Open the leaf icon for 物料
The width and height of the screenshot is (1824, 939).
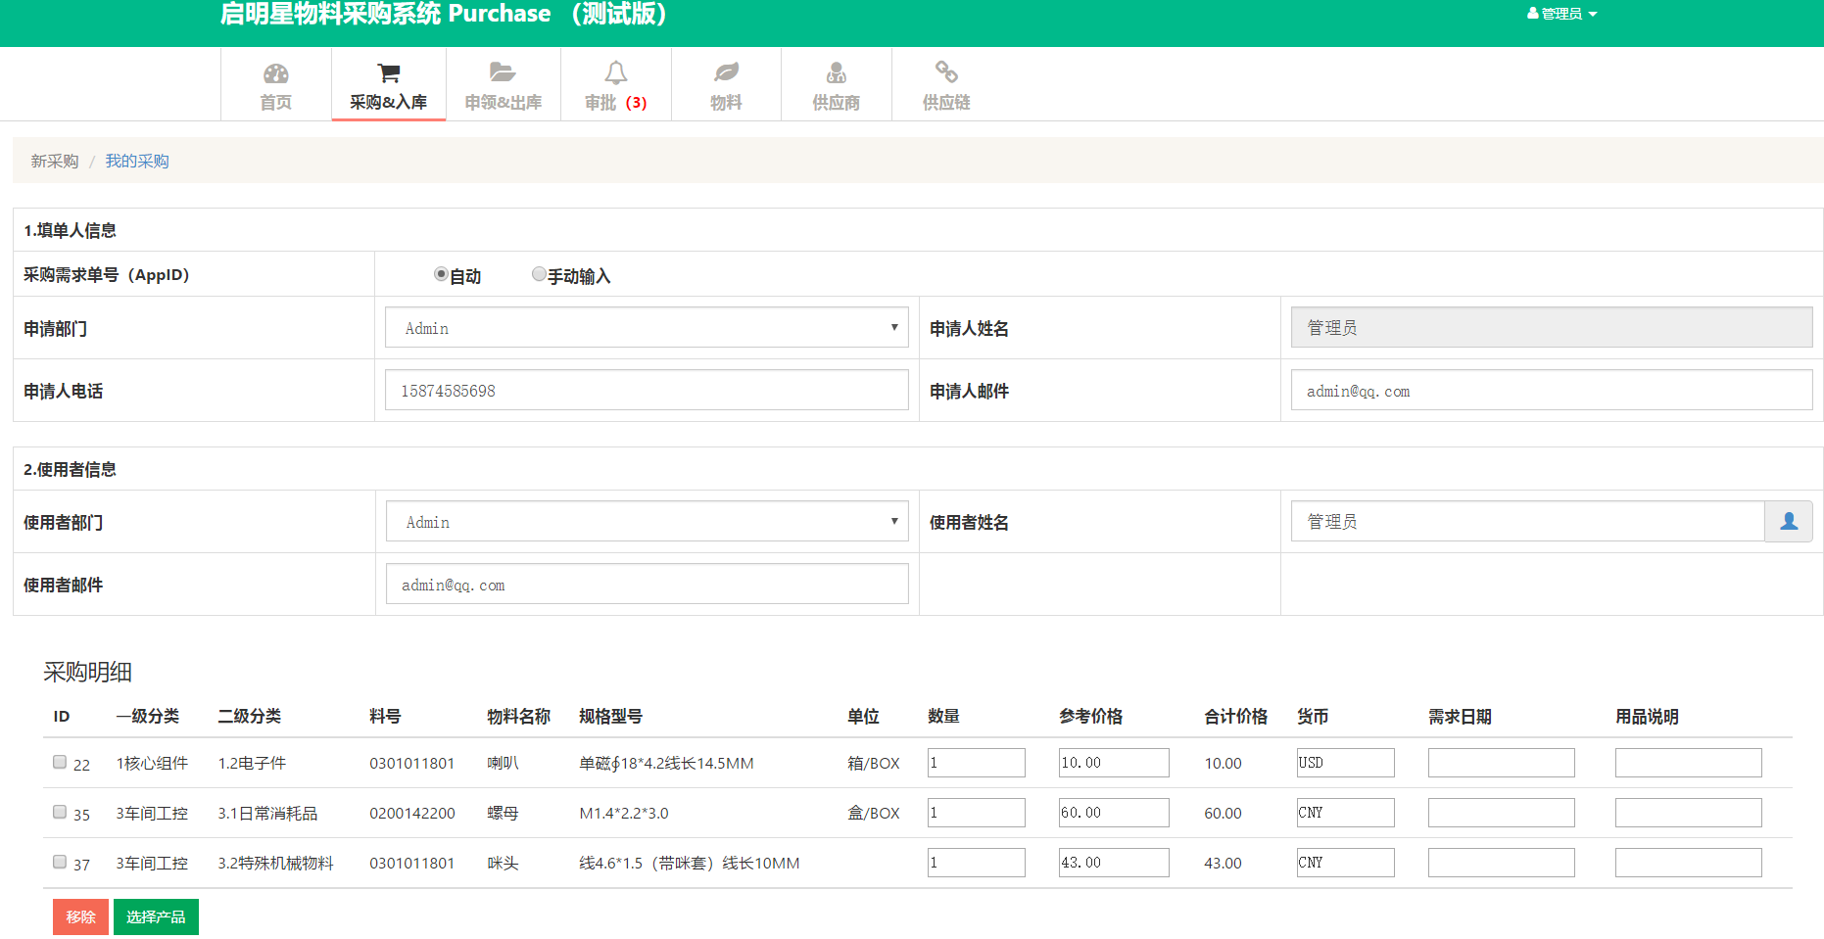pos(726,72)
